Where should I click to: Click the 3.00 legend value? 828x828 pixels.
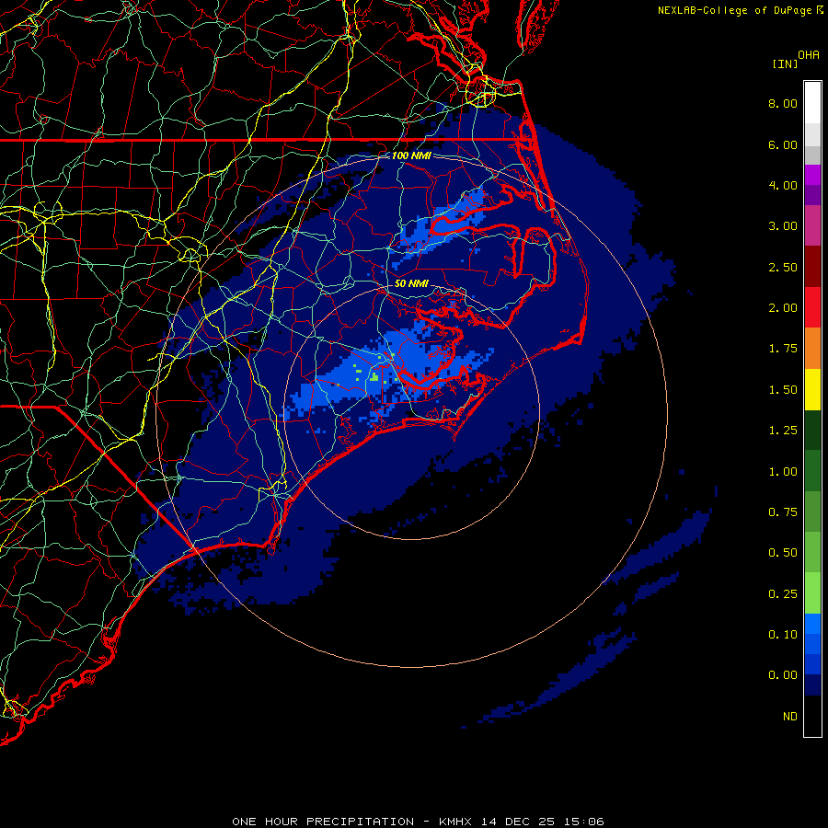coord(783,226)
